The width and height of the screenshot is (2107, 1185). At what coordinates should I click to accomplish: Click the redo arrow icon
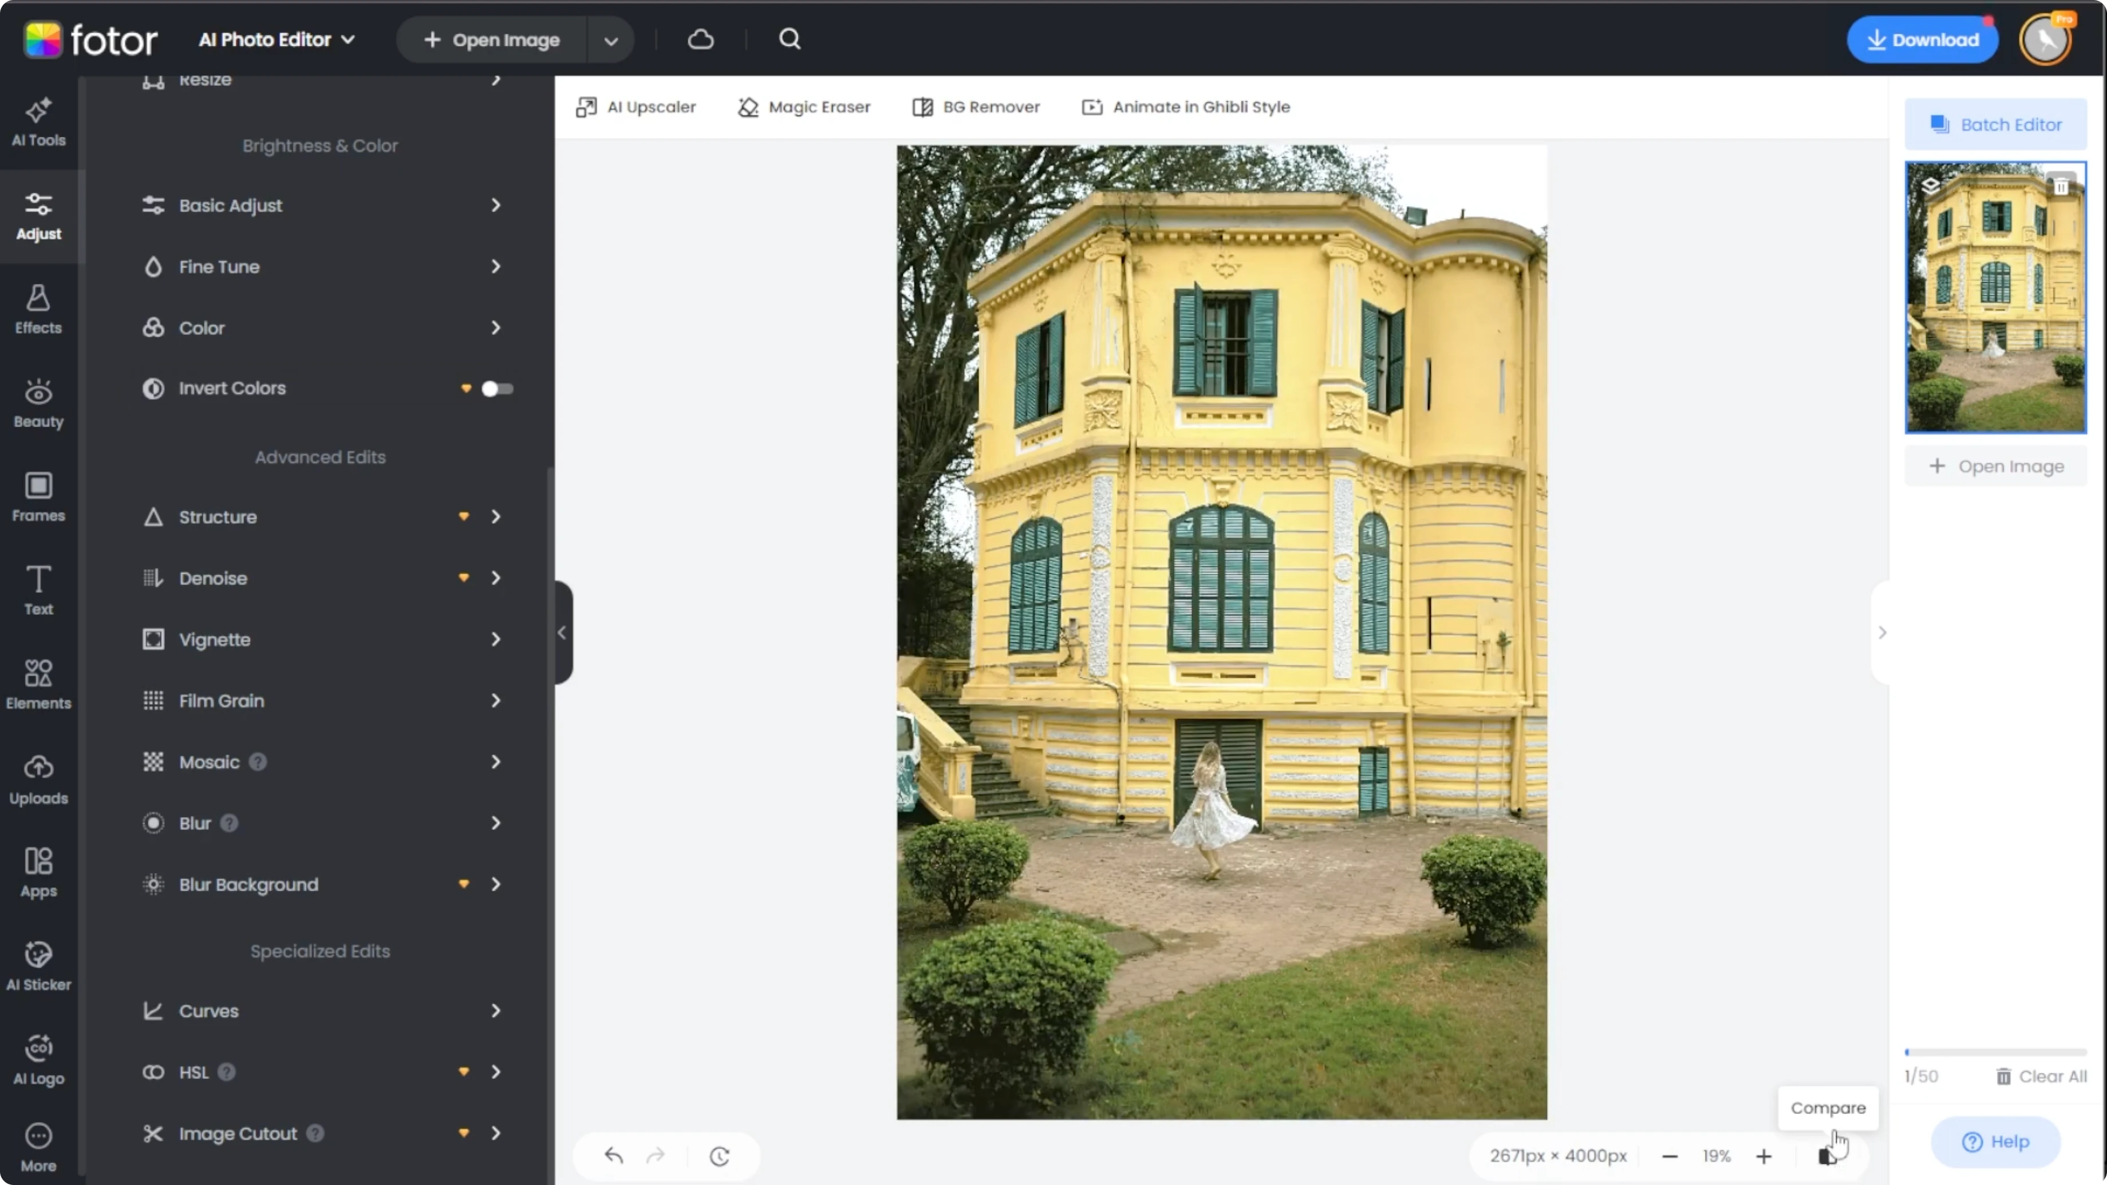pos(655,1156)
